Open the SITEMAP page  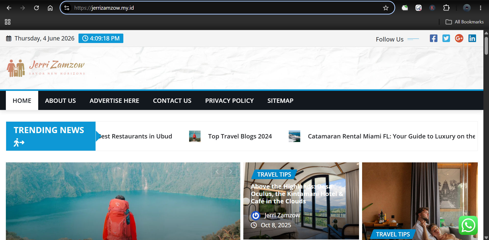pos(280,101)
